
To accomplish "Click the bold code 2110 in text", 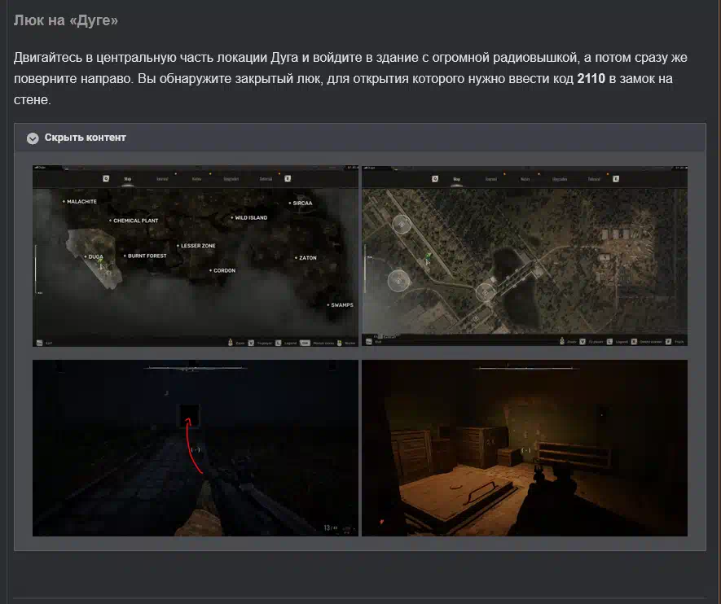I will (591, 80).
